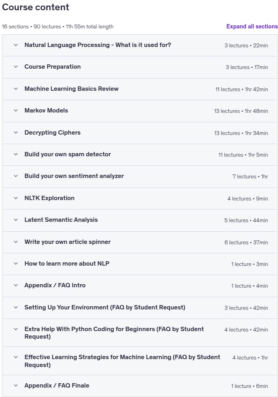Screen dimensions: 278x397
Task: Click the chevron beside Markov Models
Action: pyautogui.click(x=16, y=110)
